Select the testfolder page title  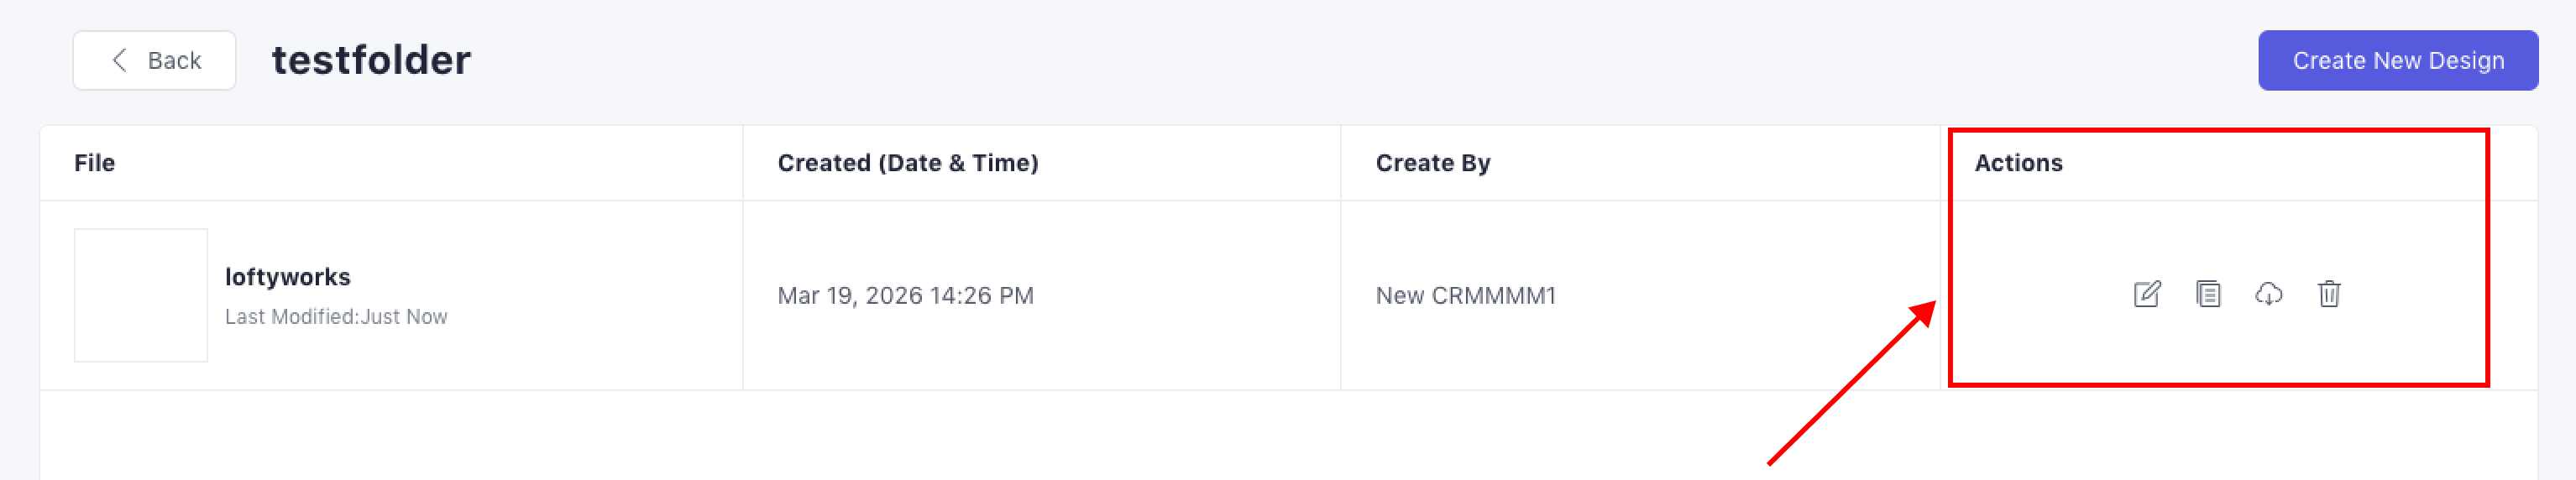click(371, 60)
